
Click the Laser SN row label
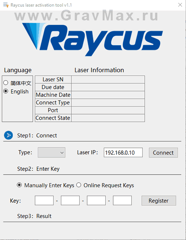point(53,80)
